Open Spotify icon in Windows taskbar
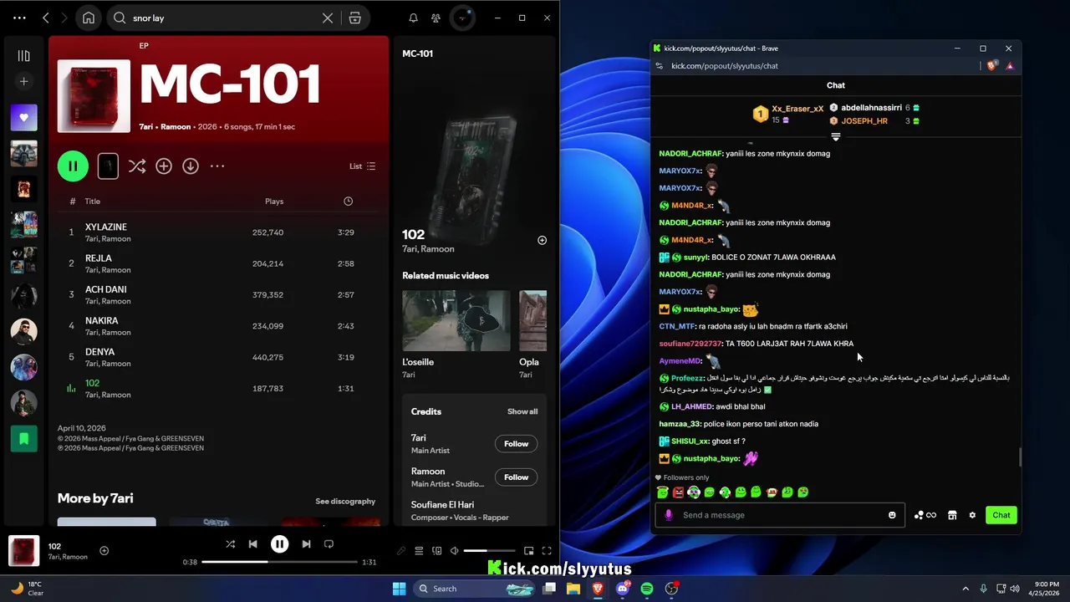Viewport: 1070px width, 602px height. click(647, 589)
